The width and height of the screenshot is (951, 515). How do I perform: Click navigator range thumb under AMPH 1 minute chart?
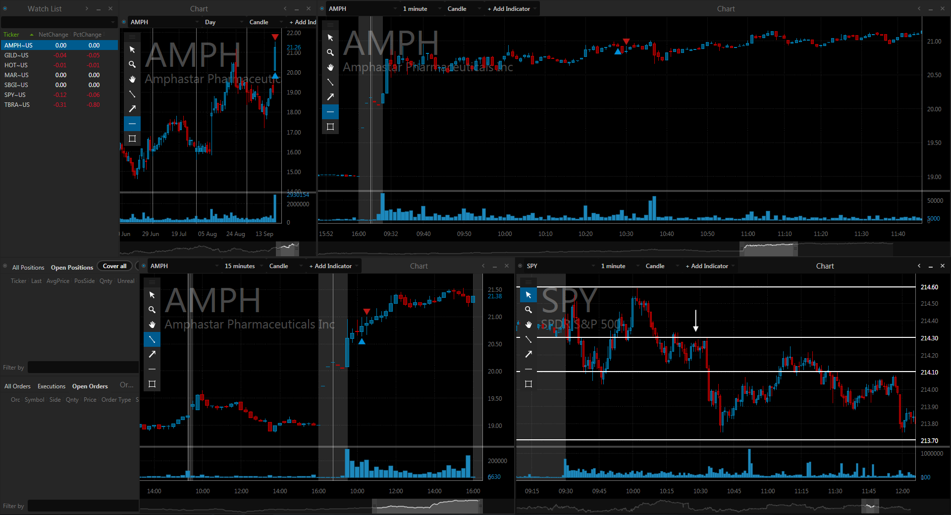pos(768,248)
